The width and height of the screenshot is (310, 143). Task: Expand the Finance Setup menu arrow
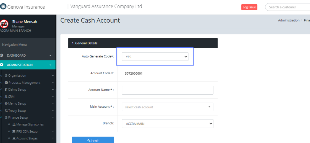[x=53, y=118]
